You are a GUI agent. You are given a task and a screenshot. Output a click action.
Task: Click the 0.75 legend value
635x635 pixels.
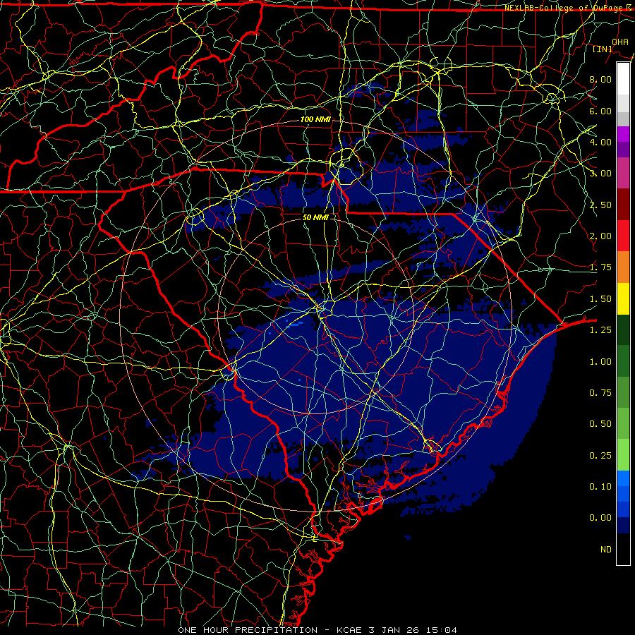coord(600,393)
